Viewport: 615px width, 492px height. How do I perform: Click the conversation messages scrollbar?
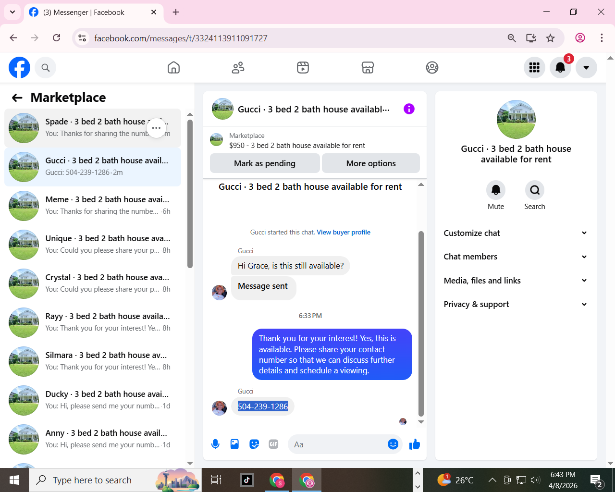[x=421, y=323]
